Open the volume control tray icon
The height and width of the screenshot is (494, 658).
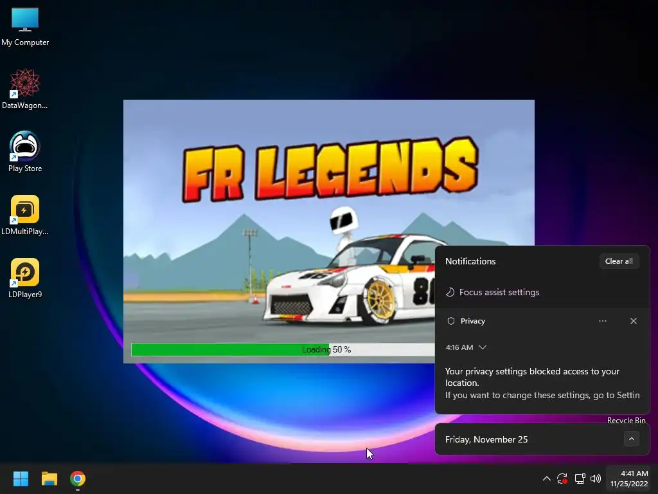pos(596,479)
